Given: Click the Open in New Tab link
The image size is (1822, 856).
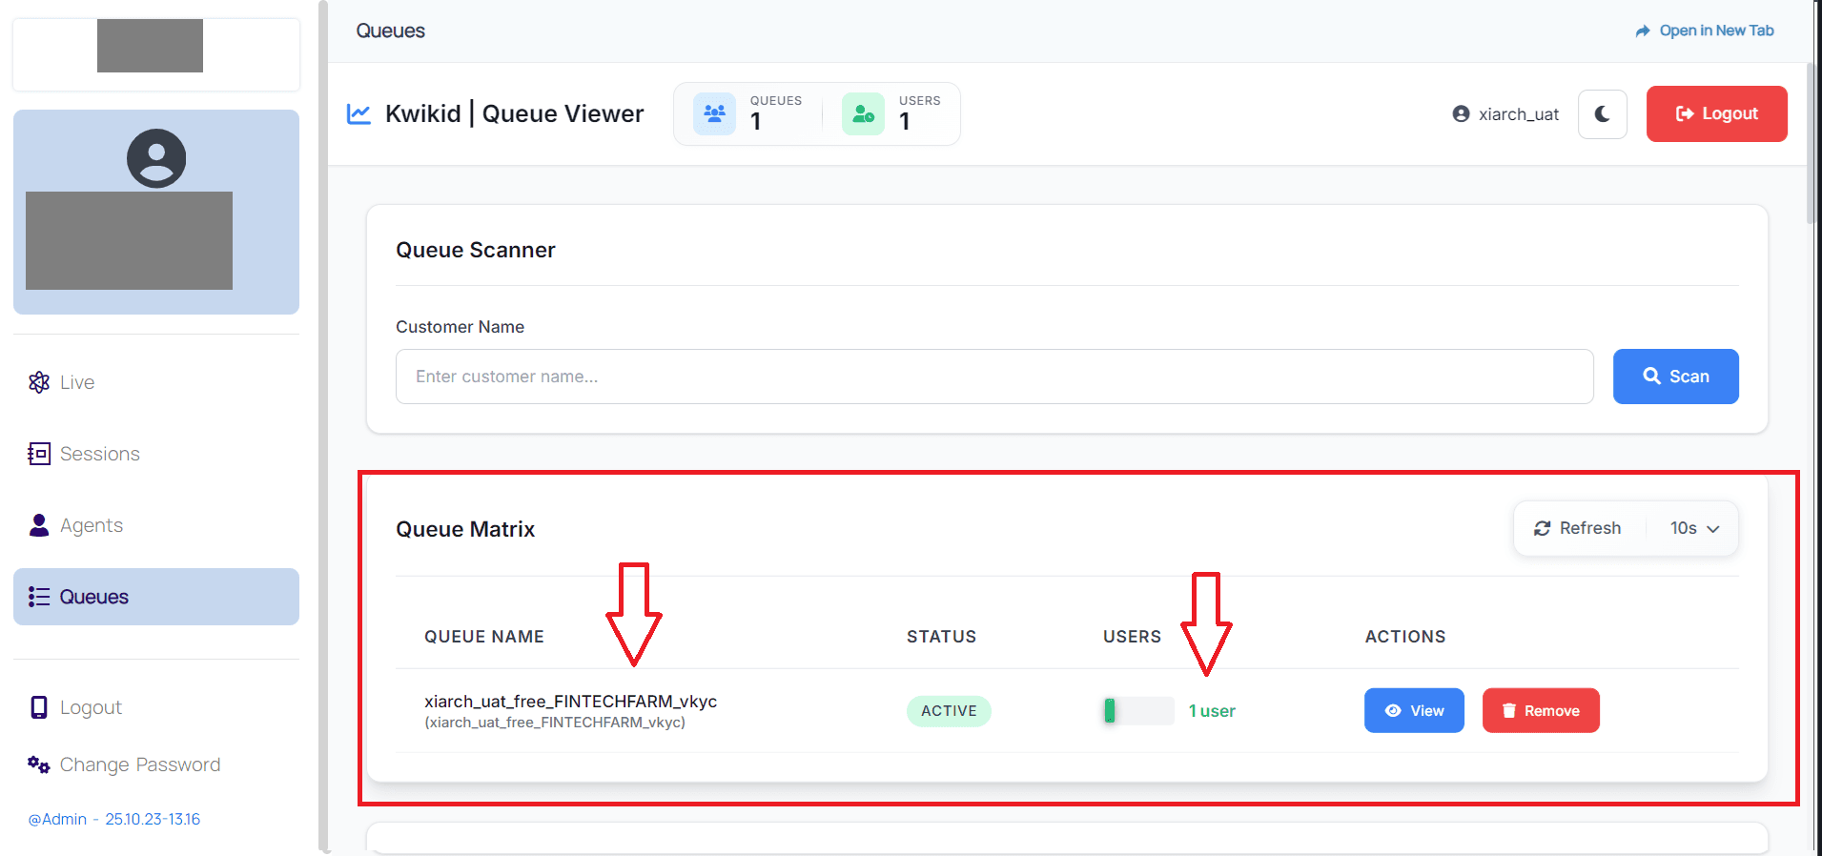Looking at the screenshot, I should pyautogui.click(x=1705, y=31).
